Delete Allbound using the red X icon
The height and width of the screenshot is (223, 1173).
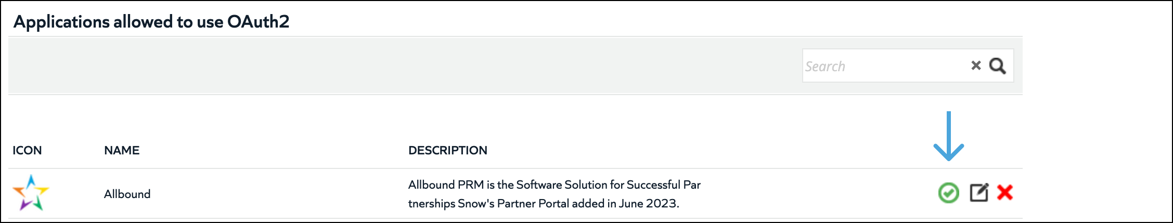point(1005,192)
